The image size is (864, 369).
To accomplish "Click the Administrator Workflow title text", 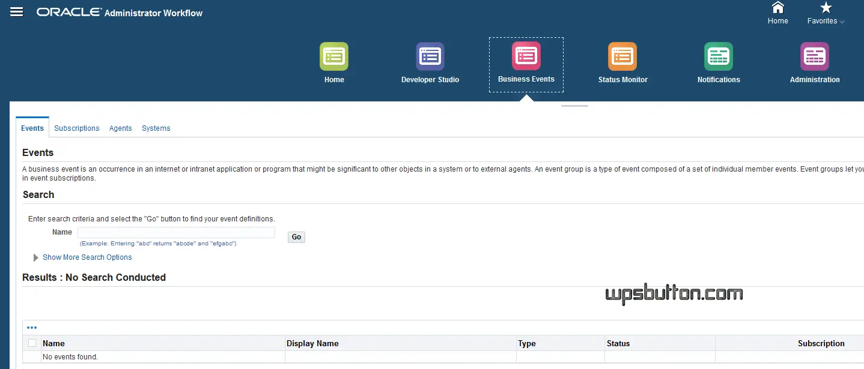I will click(x=154, y=13).
